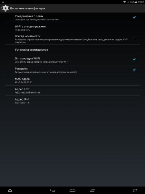The width and height of the screenshot is (145, 194).
Task: Open the Recent apps navigation icon
Action: 92,190
